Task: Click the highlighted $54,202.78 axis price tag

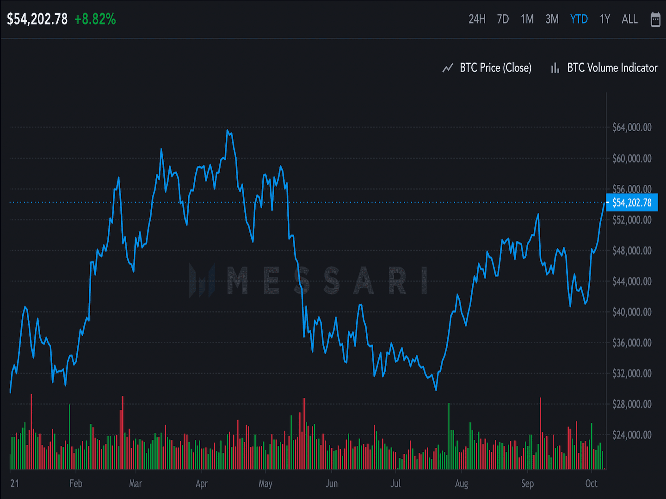Action: click(x=631, y=202)
